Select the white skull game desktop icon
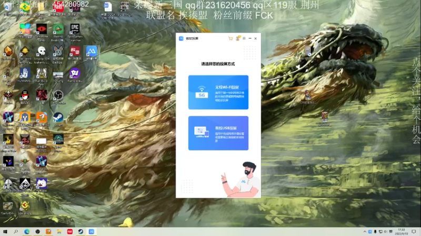421x236 pixels. point(42,55)
